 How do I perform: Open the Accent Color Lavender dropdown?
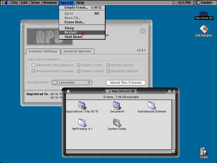(x=72, y=83)
